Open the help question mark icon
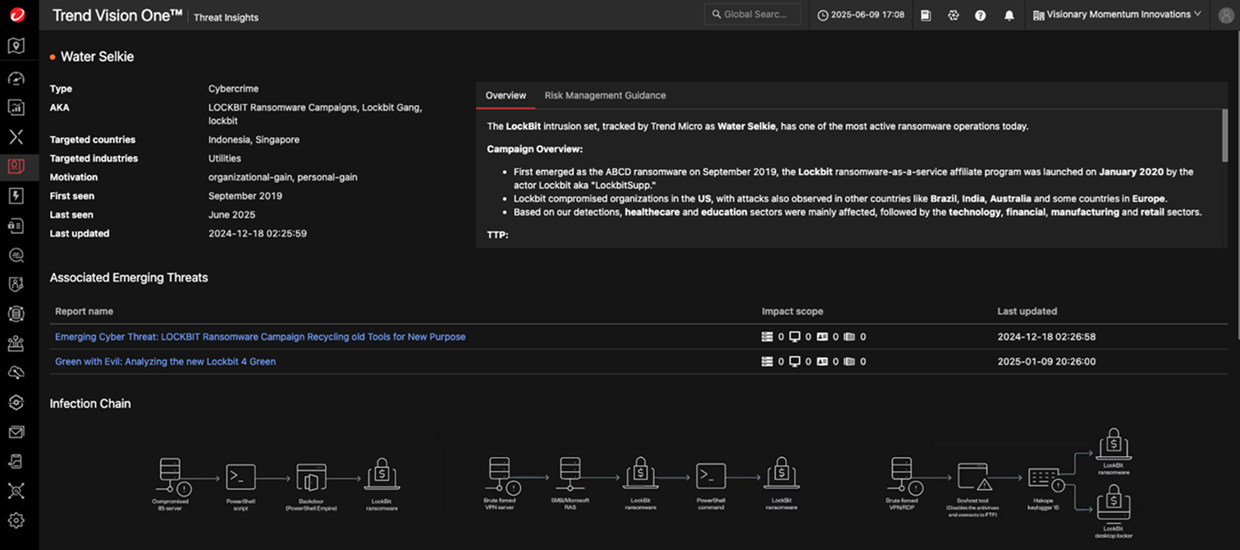 point(980,16)
